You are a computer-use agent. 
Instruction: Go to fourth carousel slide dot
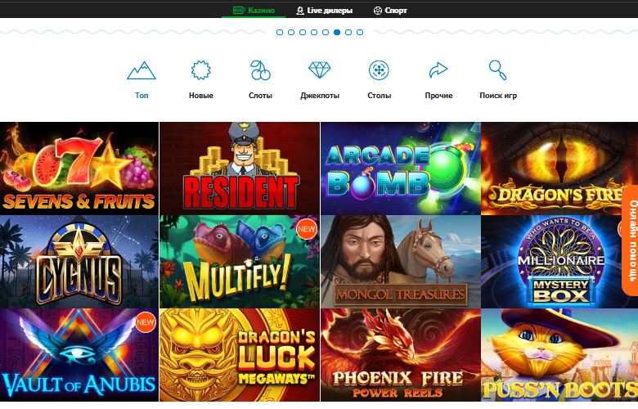tap(314, 32)
